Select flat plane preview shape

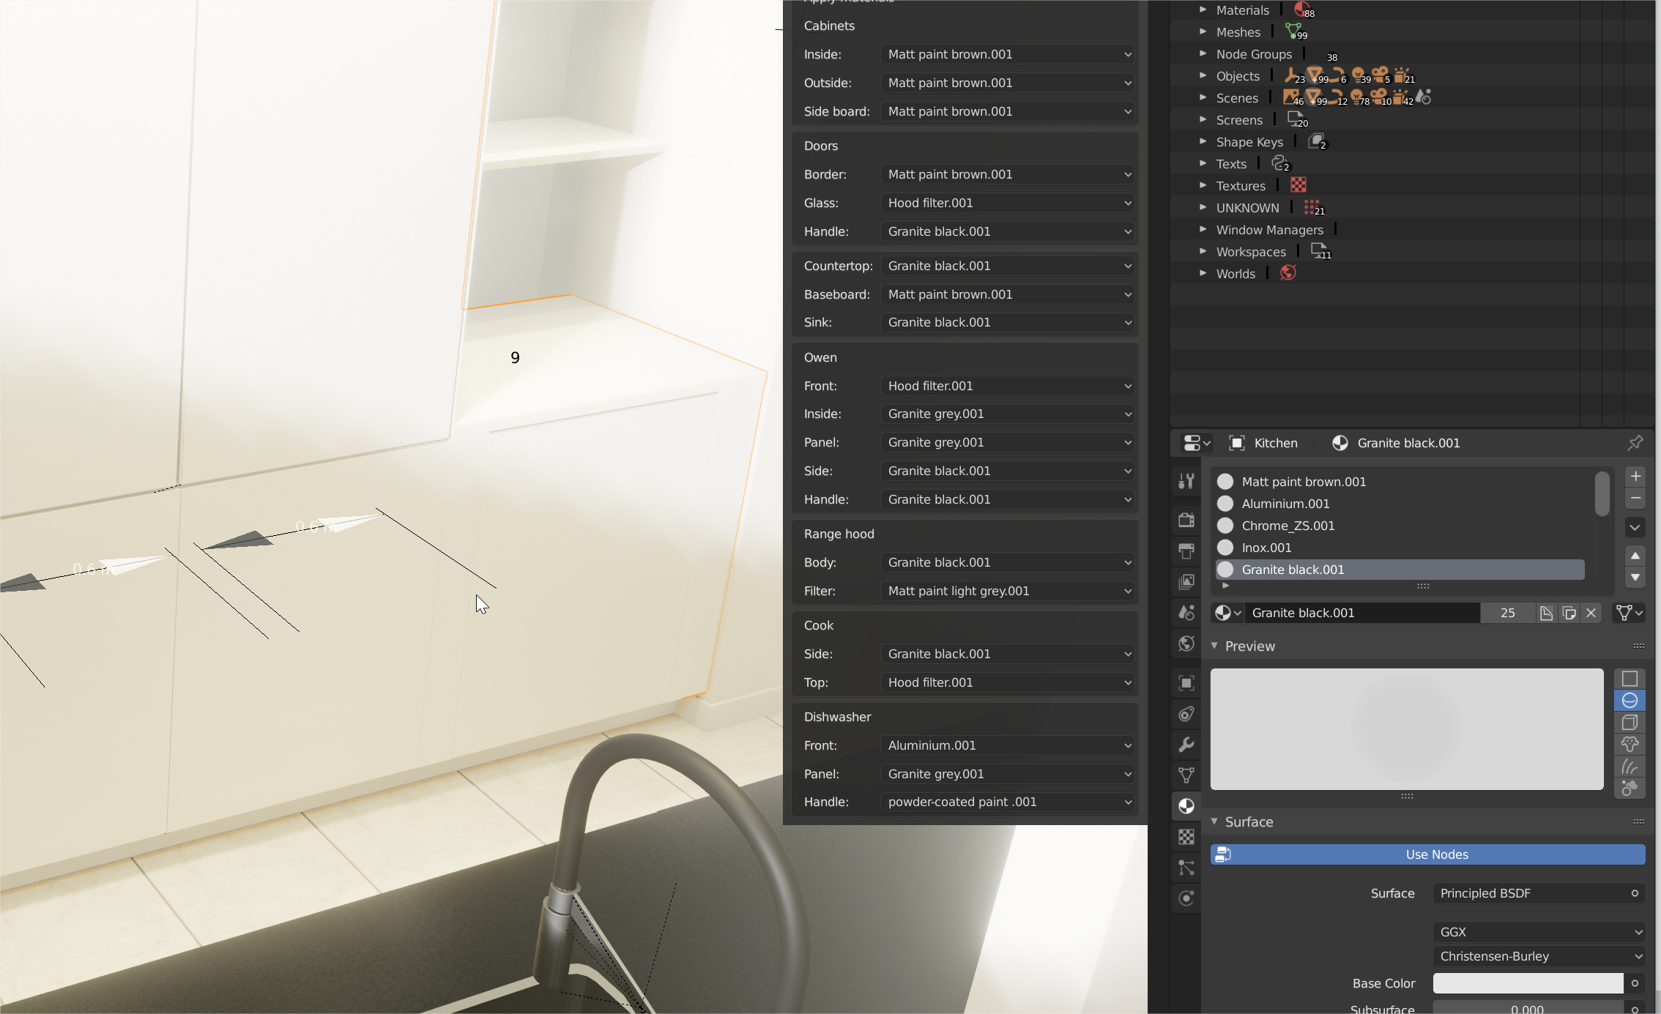(1630, 679)
